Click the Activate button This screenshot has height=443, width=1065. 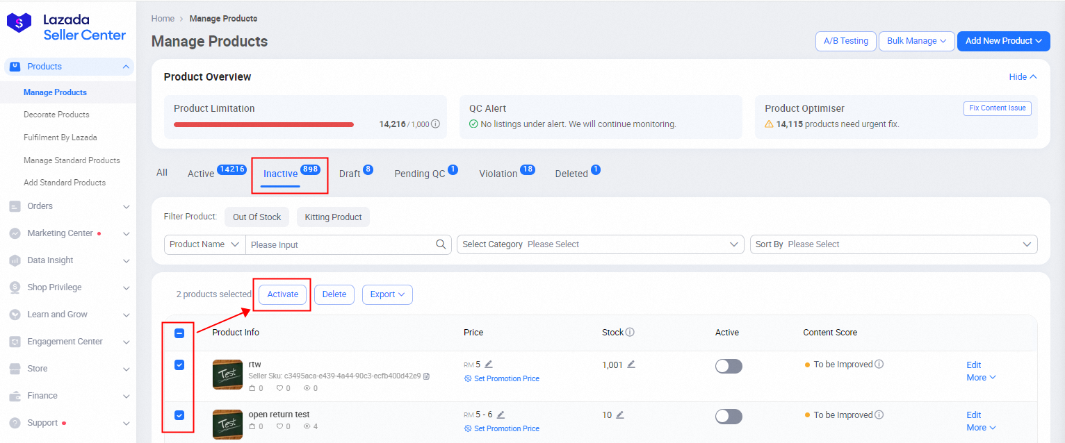[282, 294]
